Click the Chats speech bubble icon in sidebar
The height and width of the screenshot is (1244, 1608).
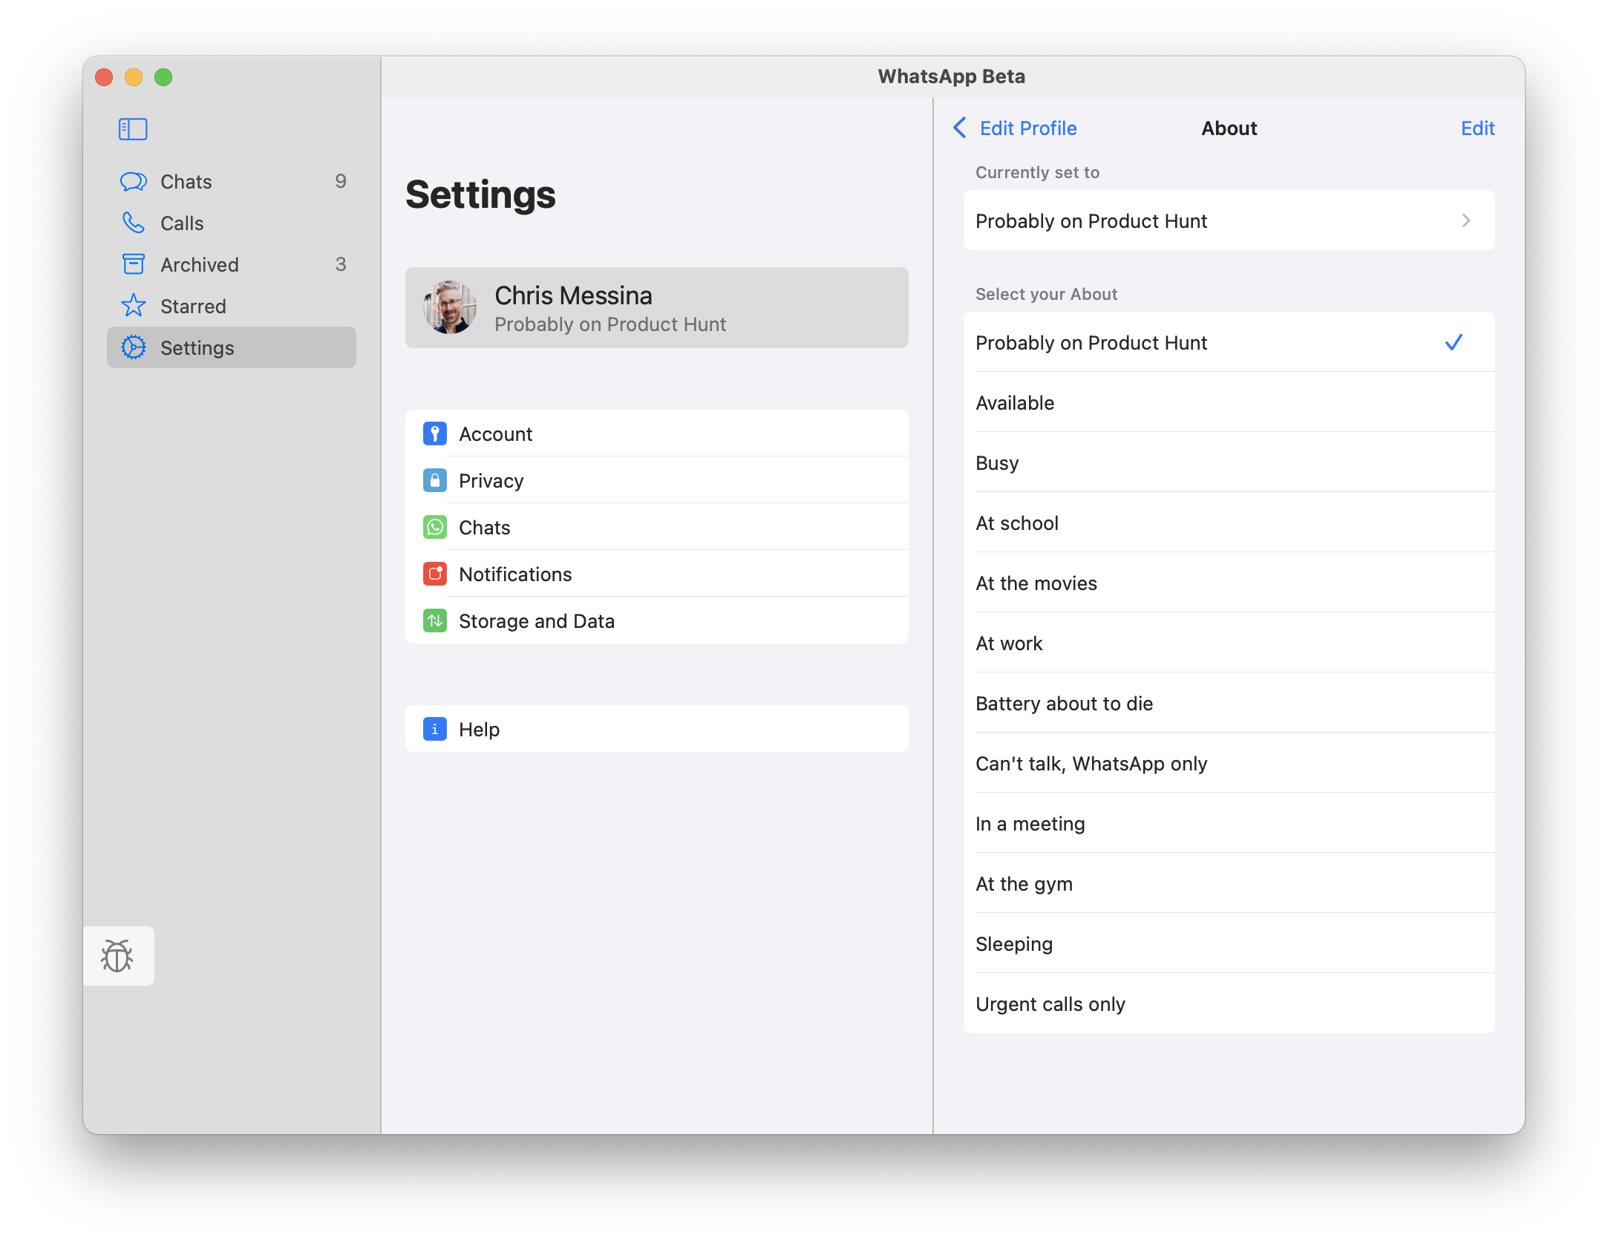coord(134,182)
